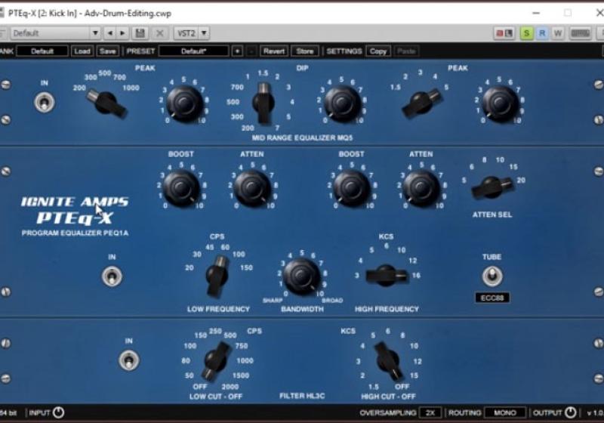Viewport: 604px width, 423px height.
Task: Click the ECC88 tube type display
Action: click(x=492, y=298)
